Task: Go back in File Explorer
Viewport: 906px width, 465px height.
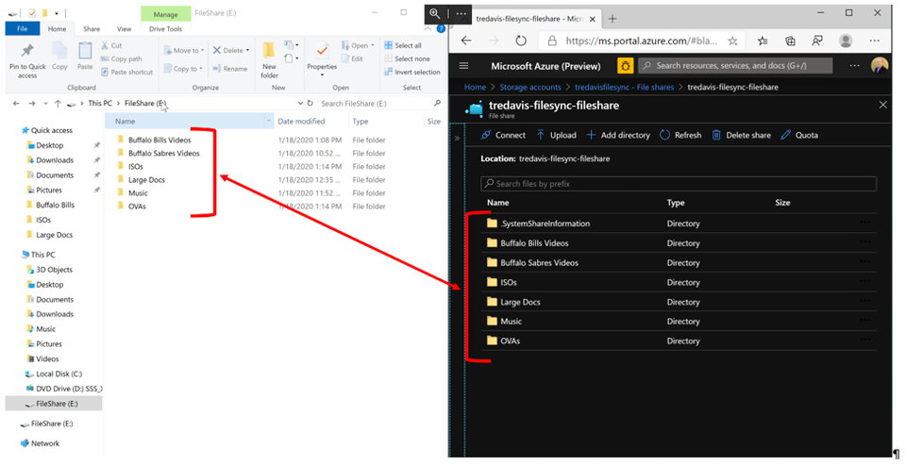Action: click(x=16, y=104)
